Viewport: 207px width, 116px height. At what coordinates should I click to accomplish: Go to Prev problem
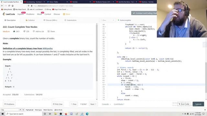coord(73,104)
